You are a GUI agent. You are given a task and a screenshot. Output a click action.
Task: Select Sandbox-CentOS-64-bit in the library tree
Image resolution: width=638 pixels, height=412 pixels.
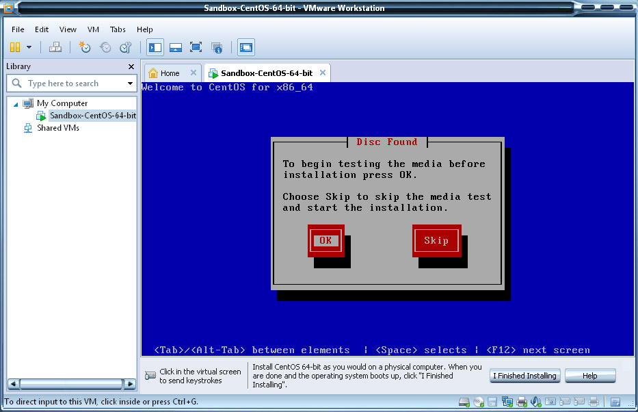[93, 116]
